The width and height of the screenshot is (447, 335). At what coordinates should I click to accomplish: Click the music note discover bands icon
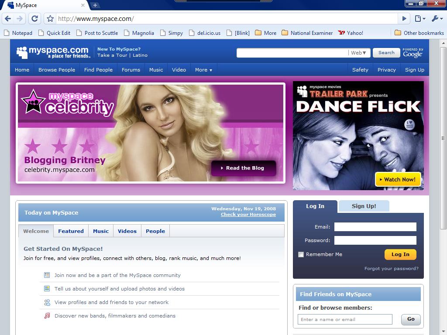47,316
